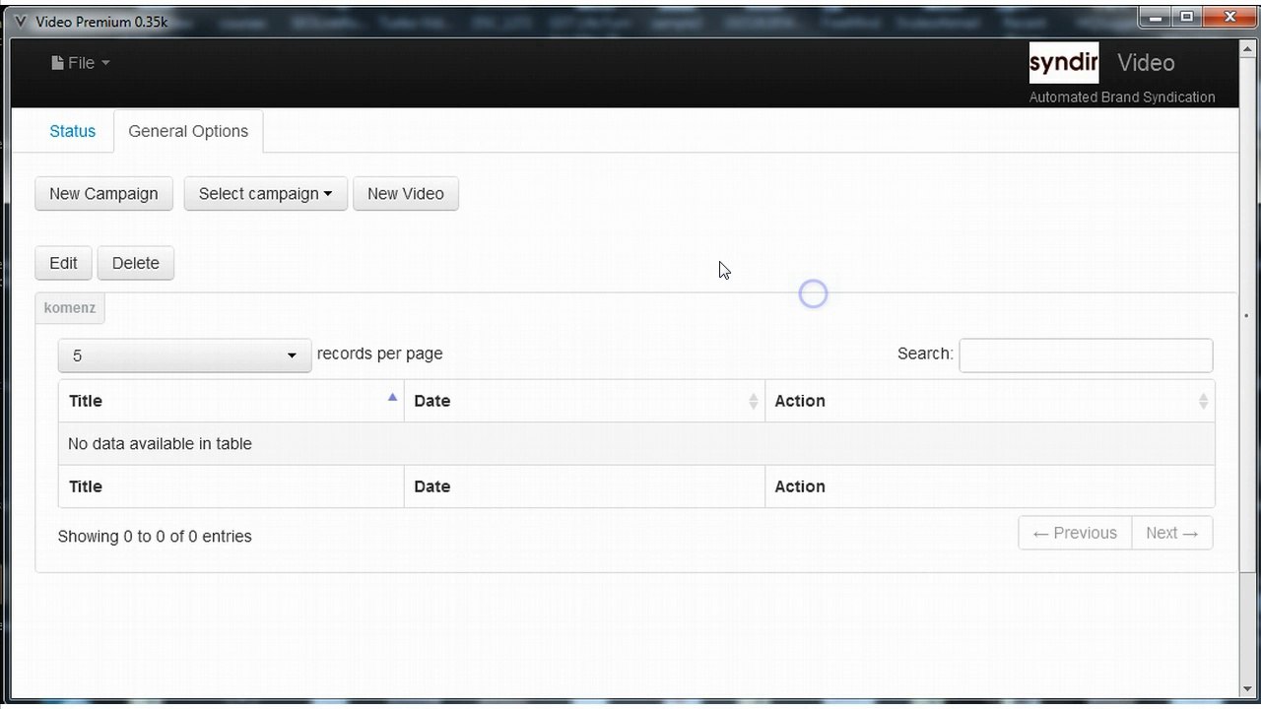Click the Previous pagination button

click(1075, 533)
